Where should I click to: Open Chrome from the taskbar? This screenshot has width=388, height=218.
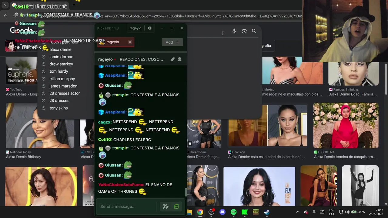click(x=200, y=212)
